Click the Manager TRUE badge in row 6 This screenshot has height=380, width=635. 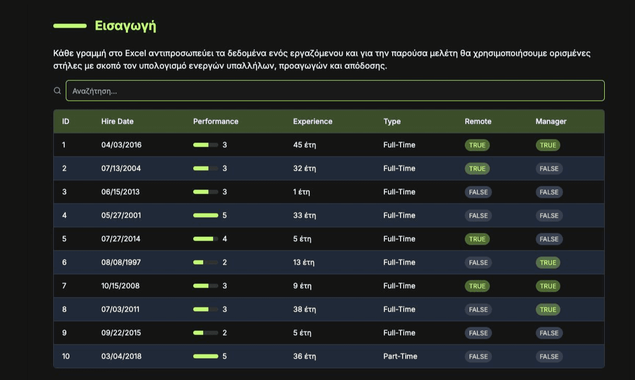click(548, 263)
